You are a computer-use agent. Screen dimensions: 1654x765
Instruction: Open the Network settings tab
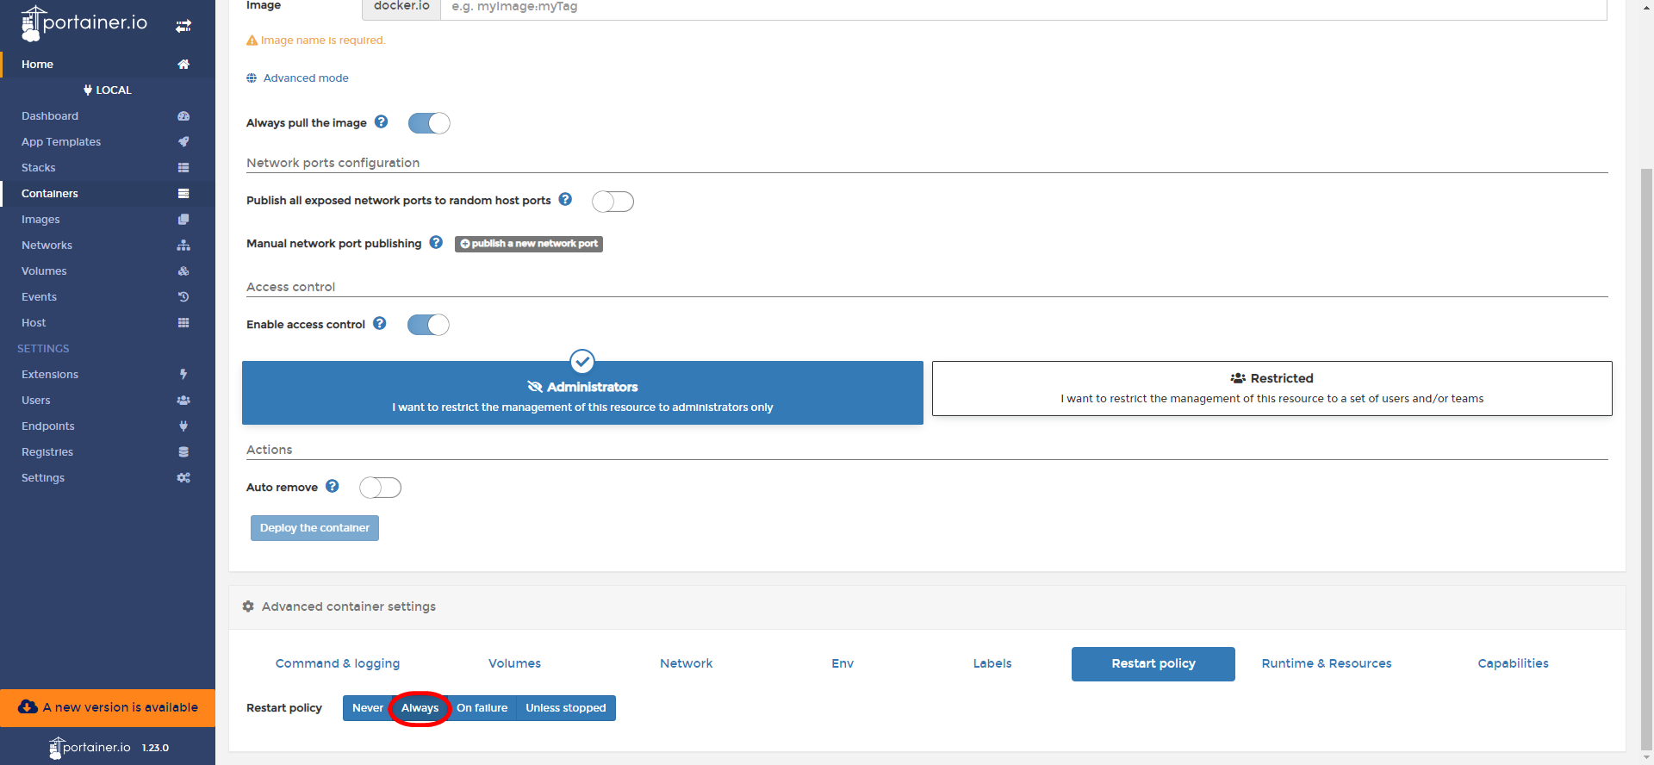687,663
